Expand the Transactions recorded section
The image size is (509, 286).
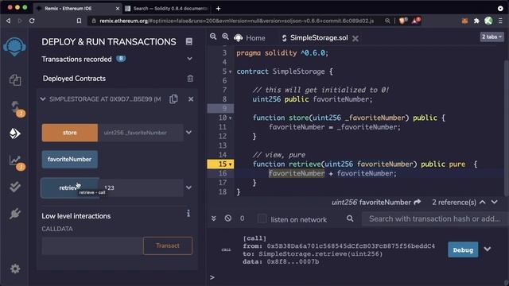[189, 59]
